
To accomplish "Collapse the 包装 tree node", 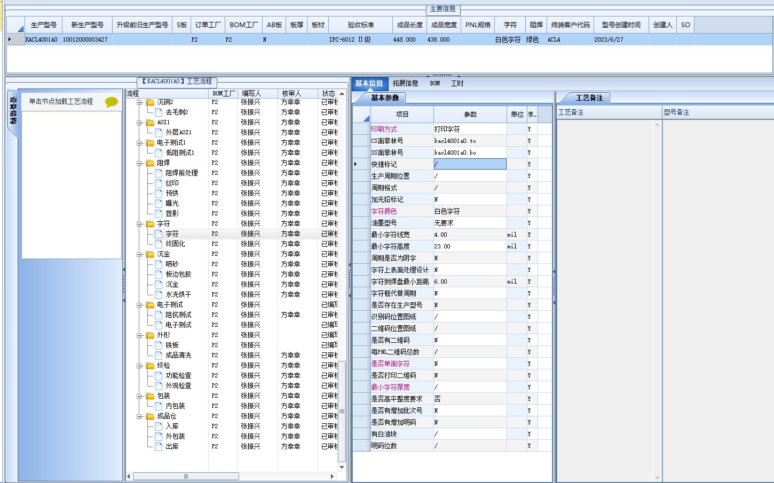I will click(139, 396).
